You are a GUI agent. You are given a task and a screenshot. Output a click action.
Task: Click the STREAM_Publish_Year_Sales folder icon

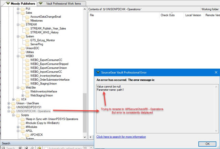coord(27,29)
